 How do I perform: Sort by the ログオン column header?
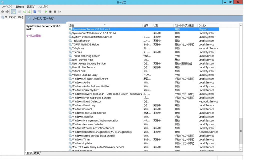tap(208, 25)
